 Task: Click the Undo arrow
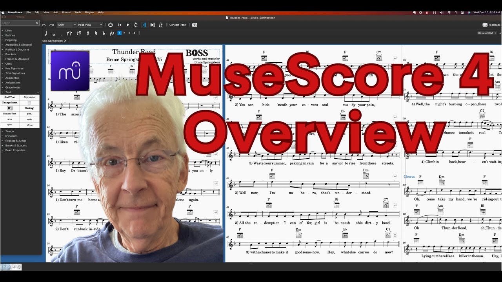click(44, 25)
